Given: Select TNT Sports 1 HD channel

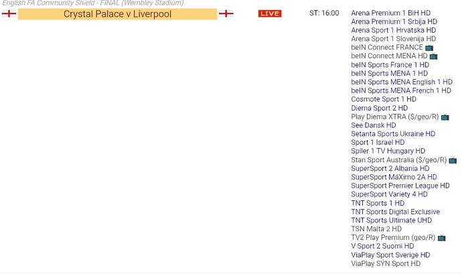Looking at the screenshot, I should point(378,203).
